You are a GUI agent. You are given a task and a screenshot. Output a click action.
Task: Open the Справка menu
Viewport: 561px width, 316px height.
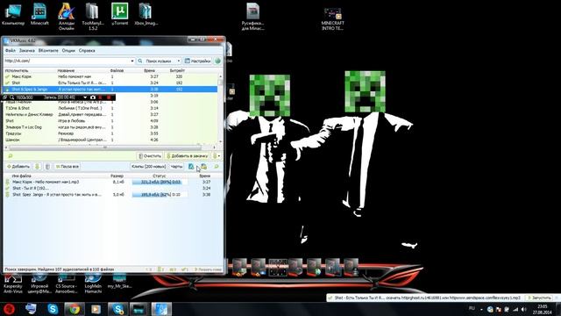[x=87, y=51]
